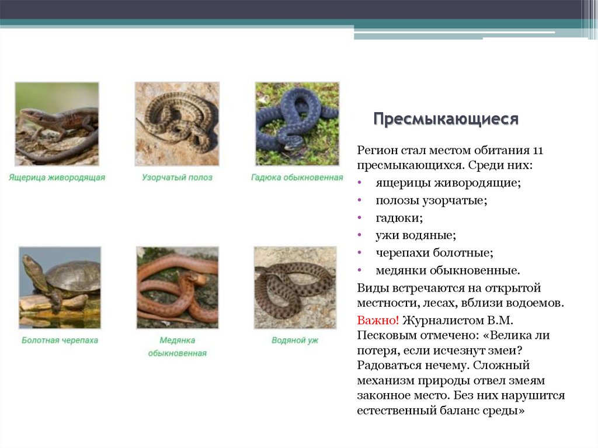Select the text 'Журналистом В.М.'
Viewport: 598px width, 448px height.
point(458,320)
